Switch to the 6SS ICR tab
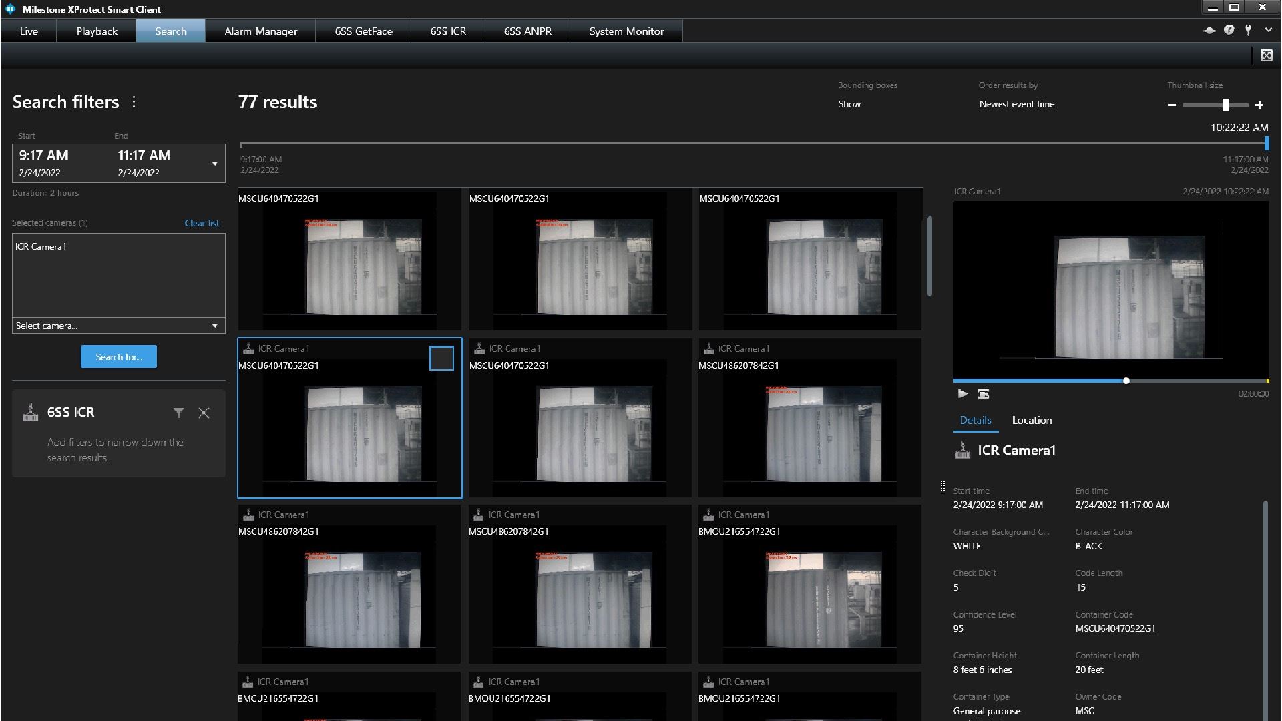1282x721 pixels. [x=448, y=31]
